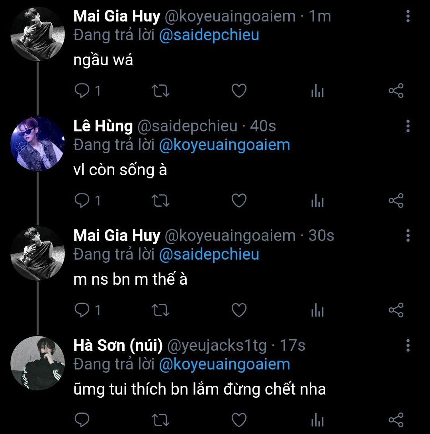This screenshot has width=430, height=434.
Task: Click the Hà Sơn (núi) display name
Action: 118,346
